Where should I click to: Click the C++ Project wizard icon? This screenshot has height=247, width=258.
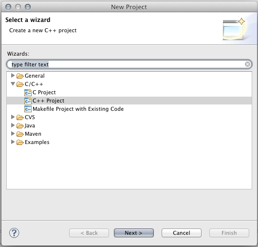[28, 101]
